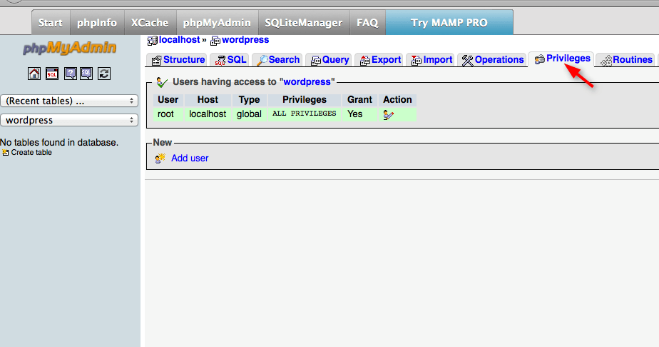This screenshot has height=347, width=659.
Task: Click the Start tab in MAMP bar
Action: click(51, 23)
